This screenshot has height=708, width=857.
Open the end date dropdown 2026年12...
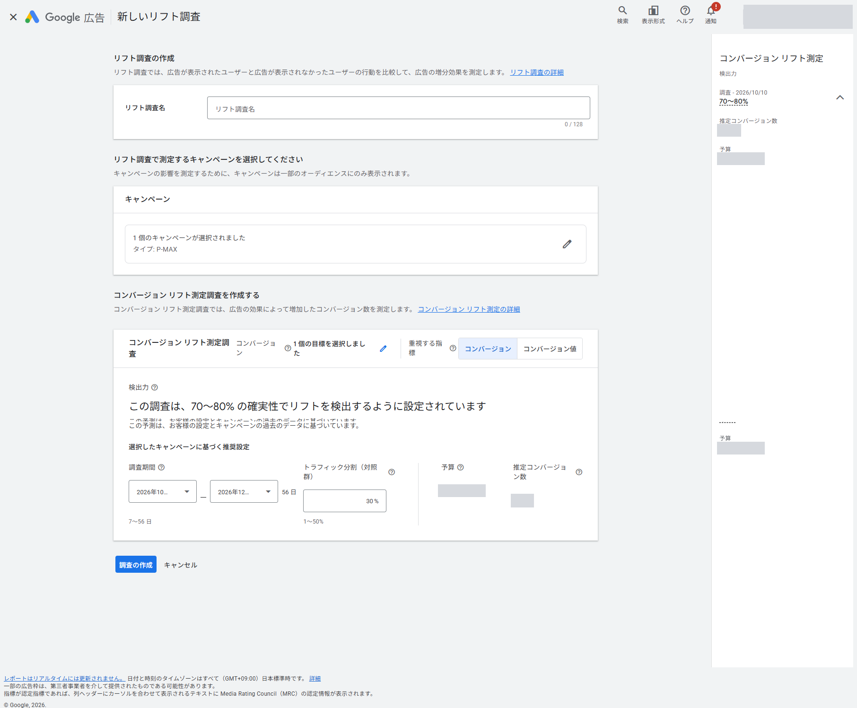(244, 491)
